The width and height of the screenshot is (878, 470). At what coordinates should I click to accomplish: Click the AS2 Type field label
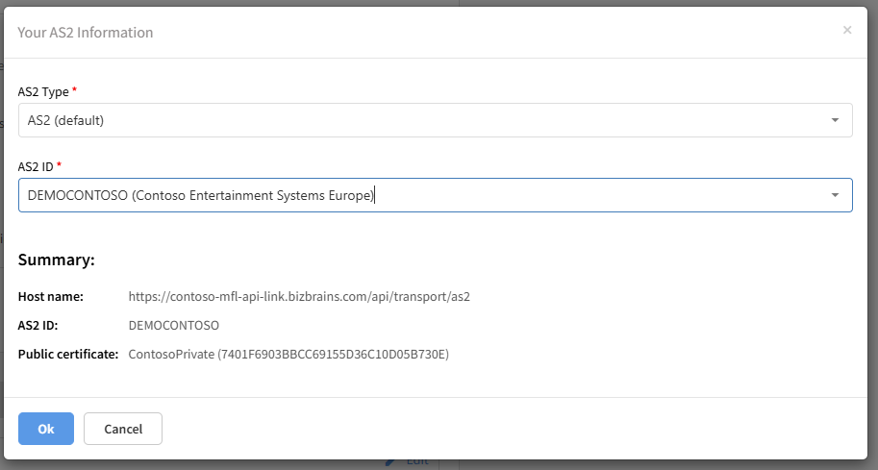pos(43,91)
